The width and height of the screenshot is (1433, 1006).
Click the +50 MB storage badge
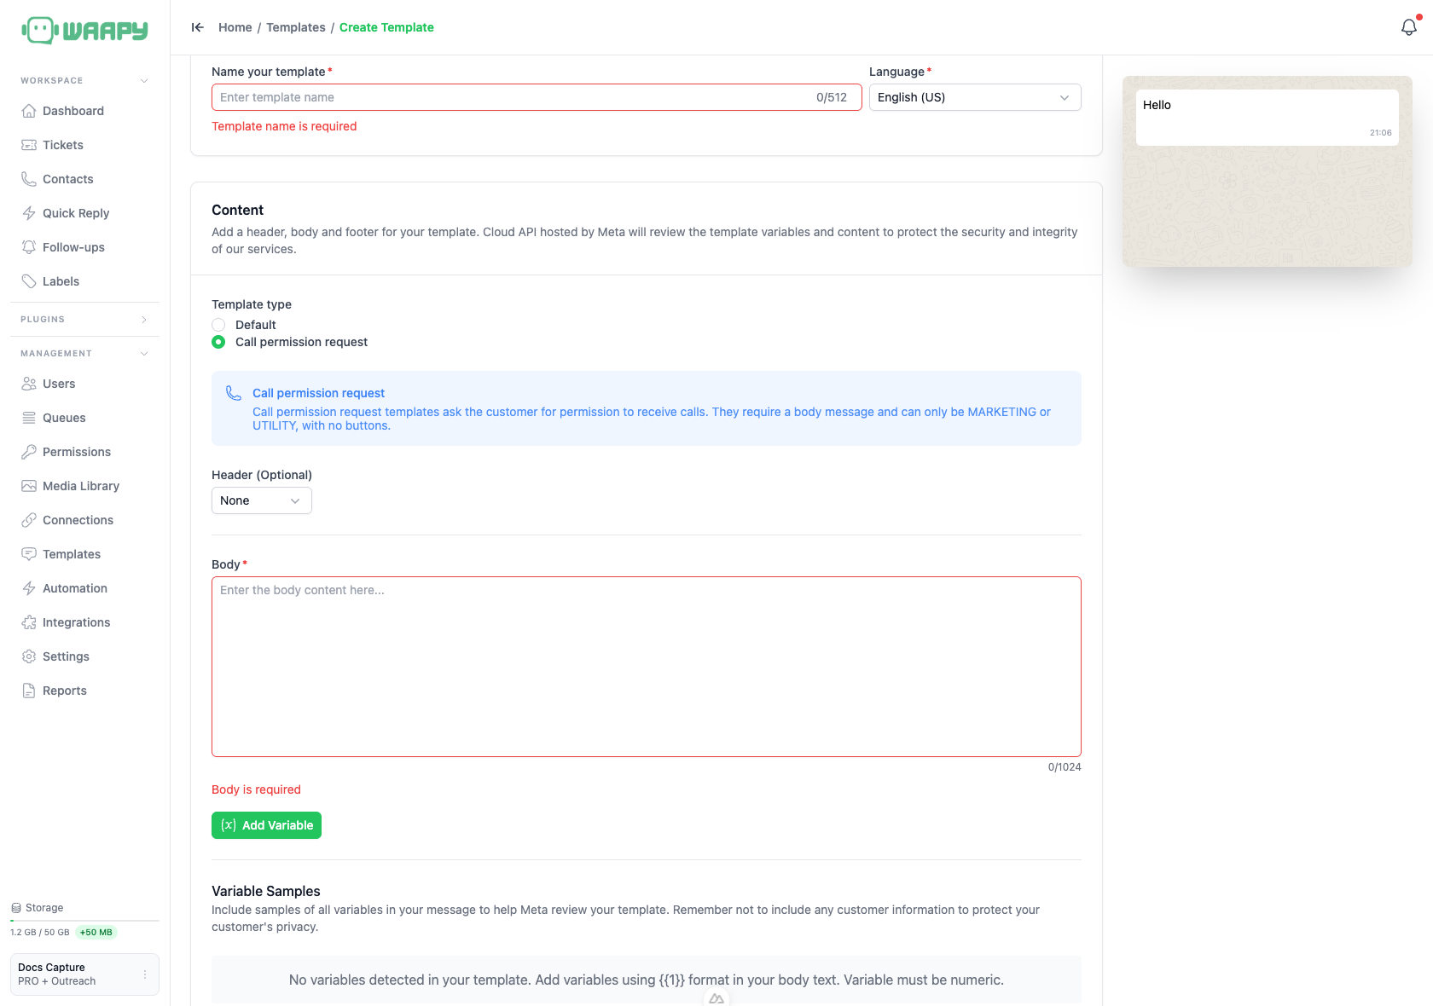point(96,933)
